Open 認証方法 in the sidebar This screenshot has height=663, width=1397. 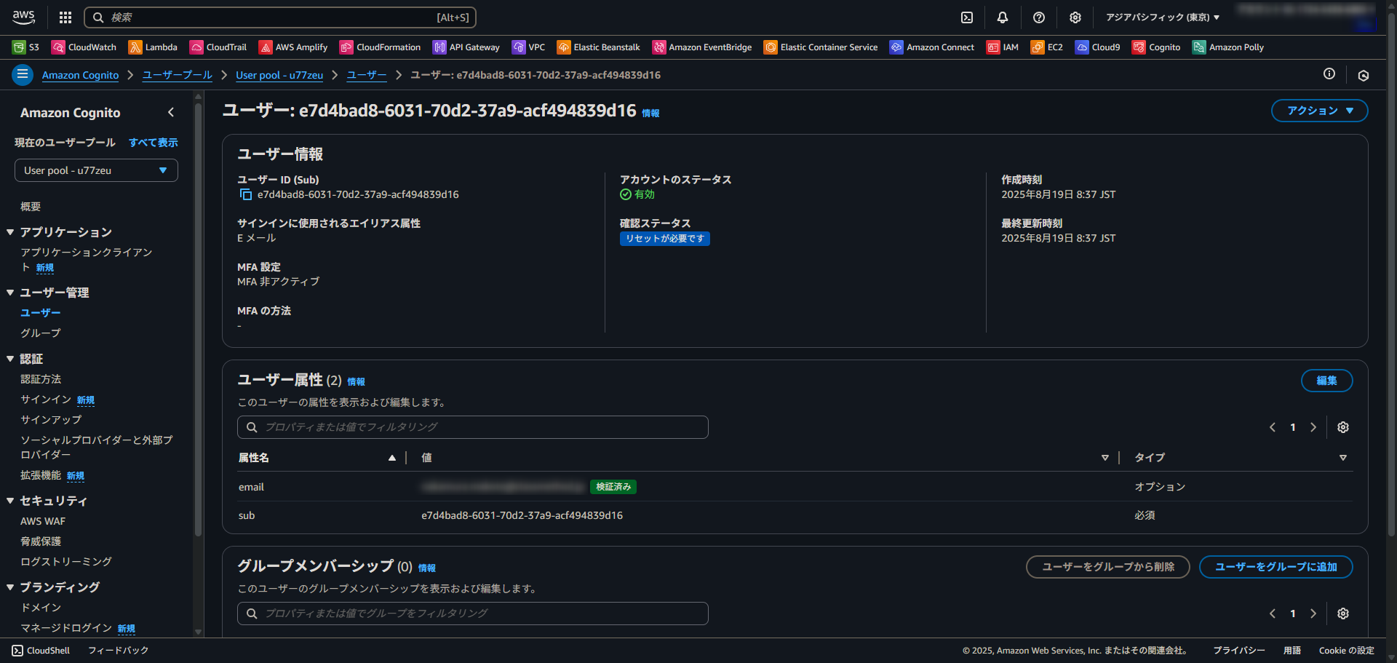(x=41, y=379)
